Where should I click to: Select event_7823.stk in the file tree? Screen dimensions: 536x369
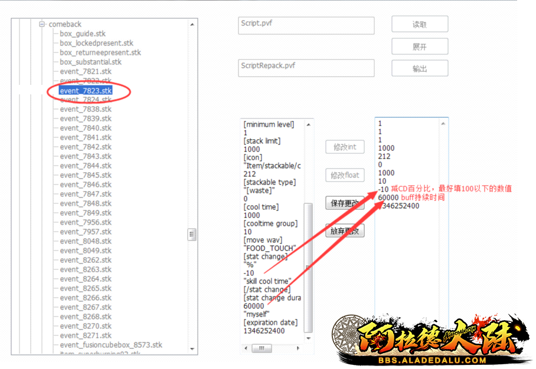(x=86, y=91)
